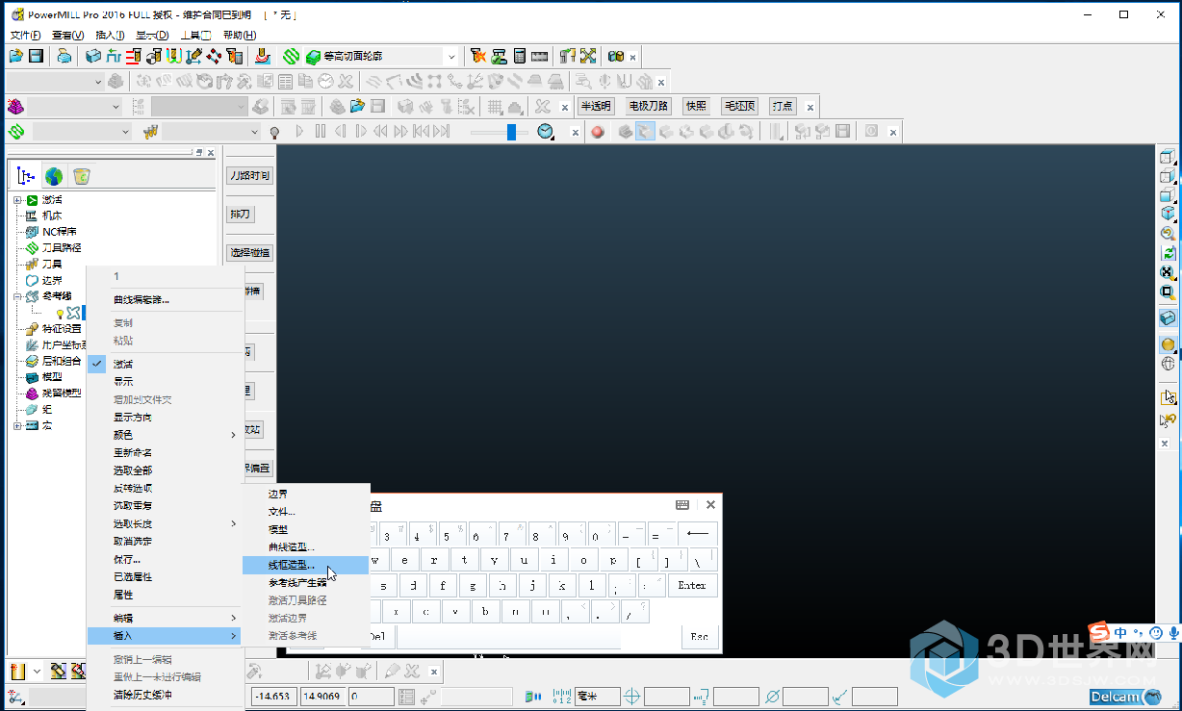Open 帮助(H) menu
1182x711 pixels.
tap(239, 36)
